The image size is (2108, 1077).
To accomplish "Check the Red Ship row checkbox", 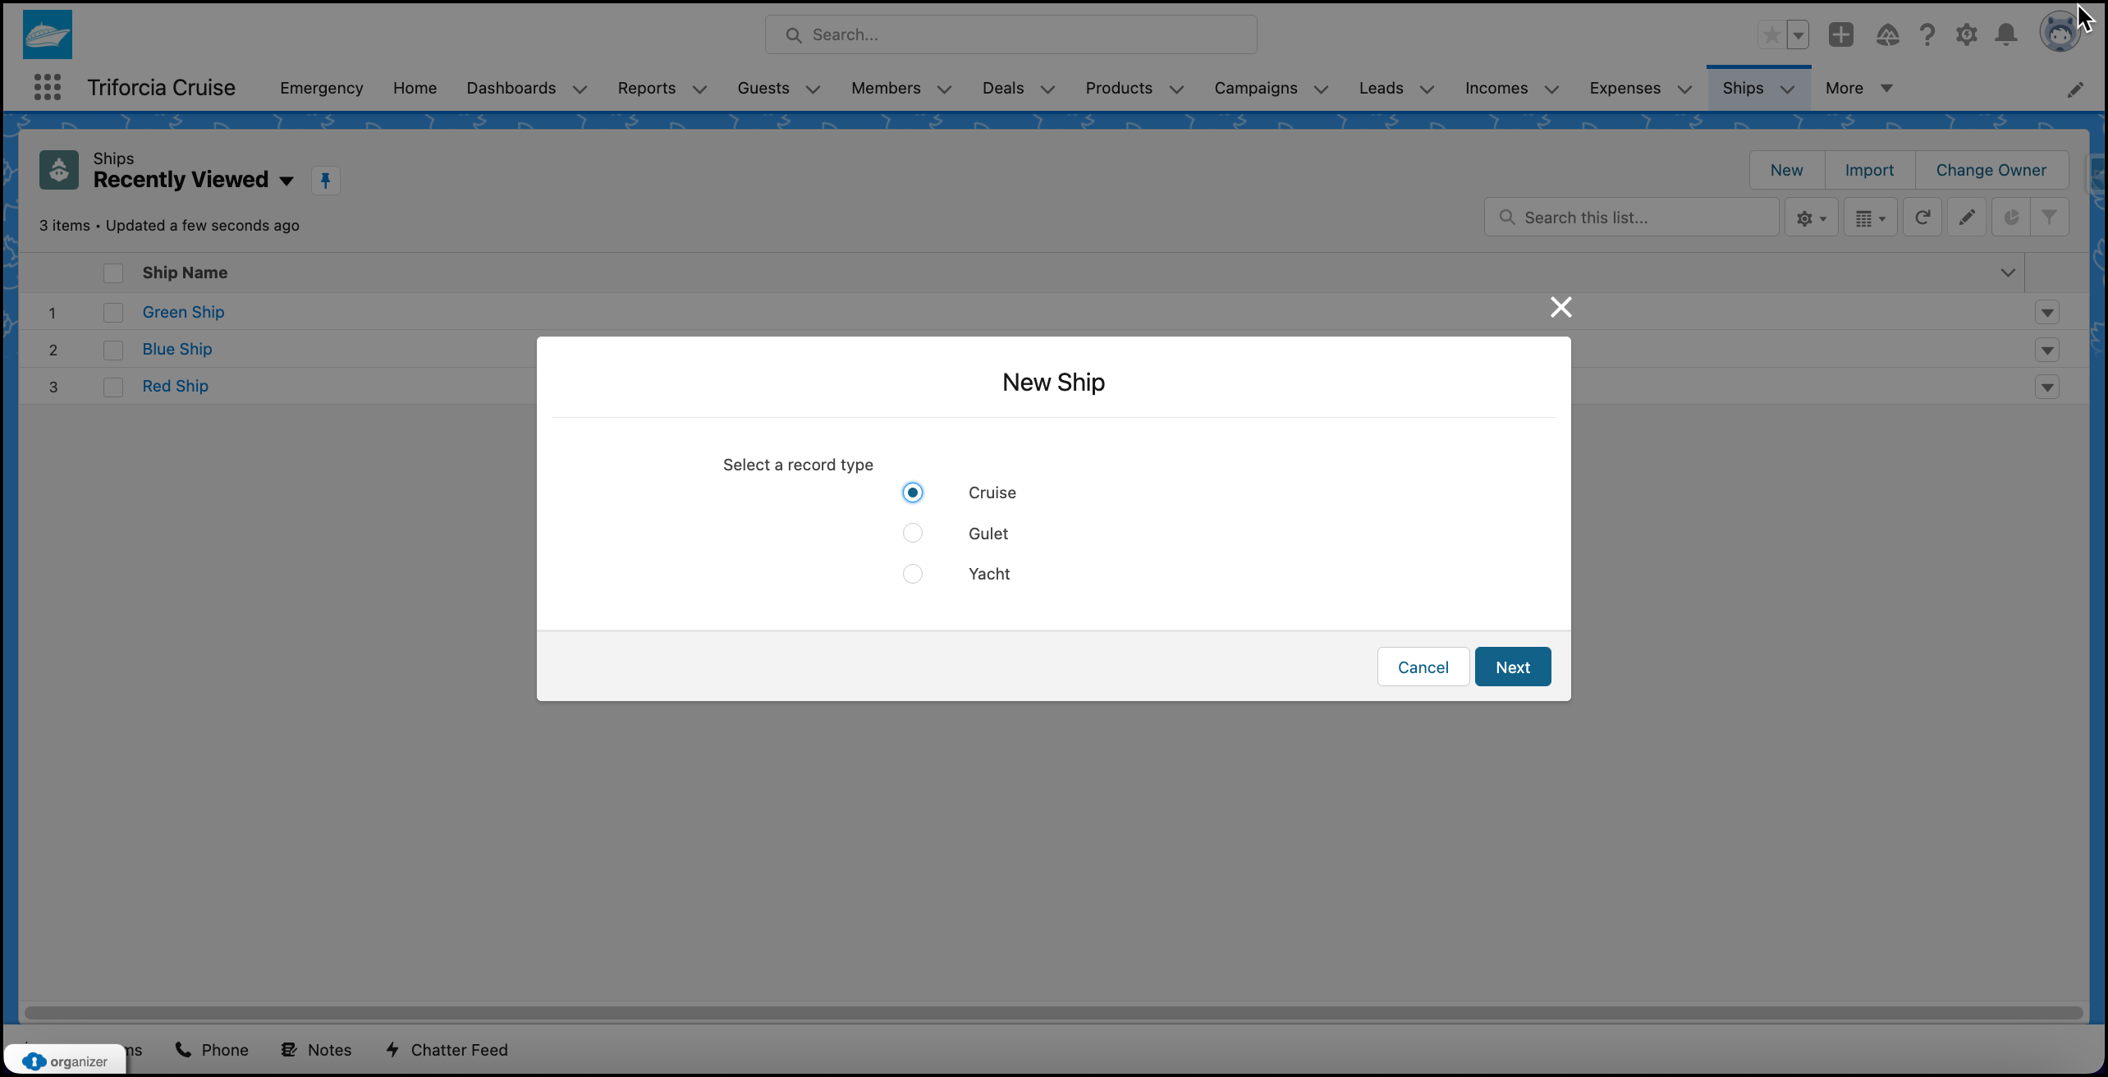I will pos(113,387).
